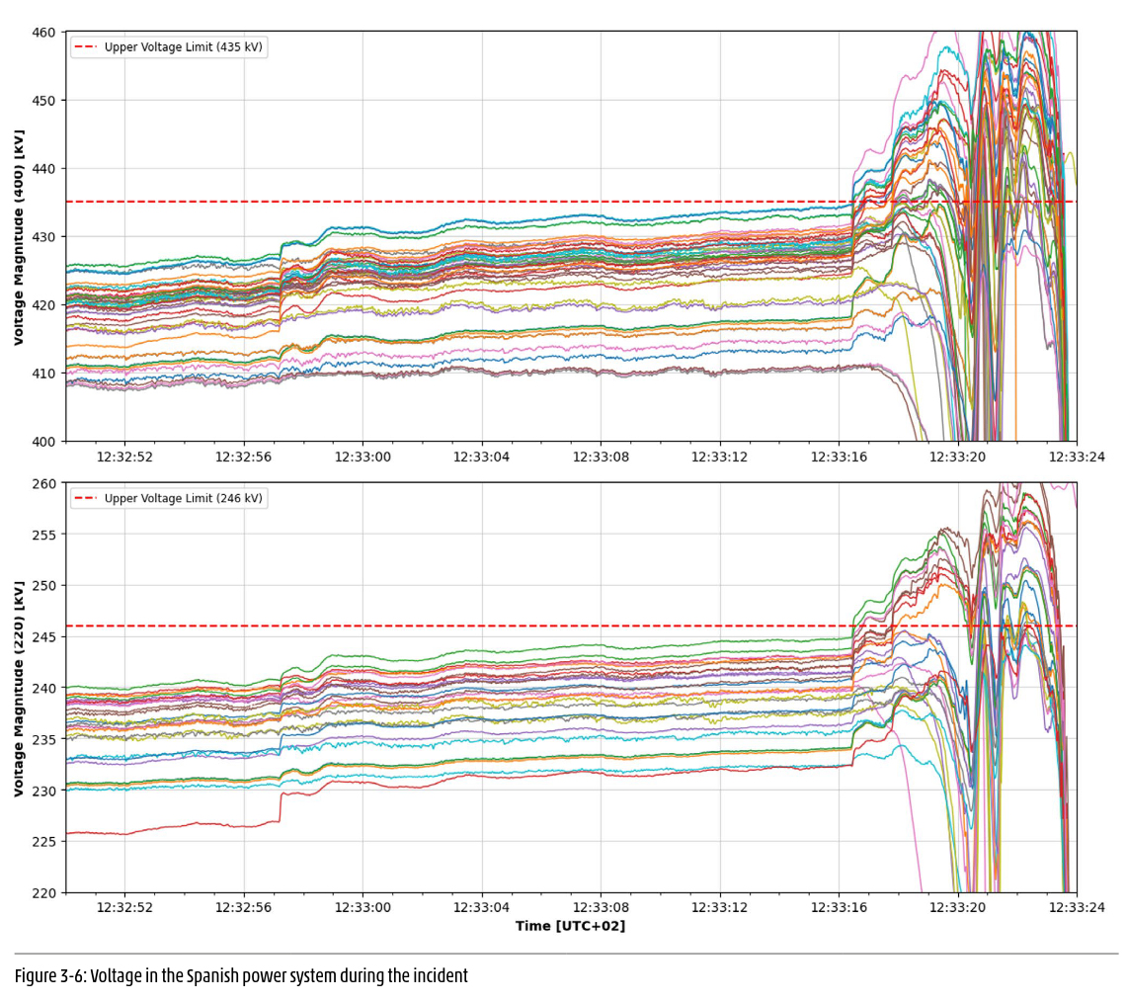
Task: Click the Time [UTC+02] axis title
Action: (x=570, y=927)
